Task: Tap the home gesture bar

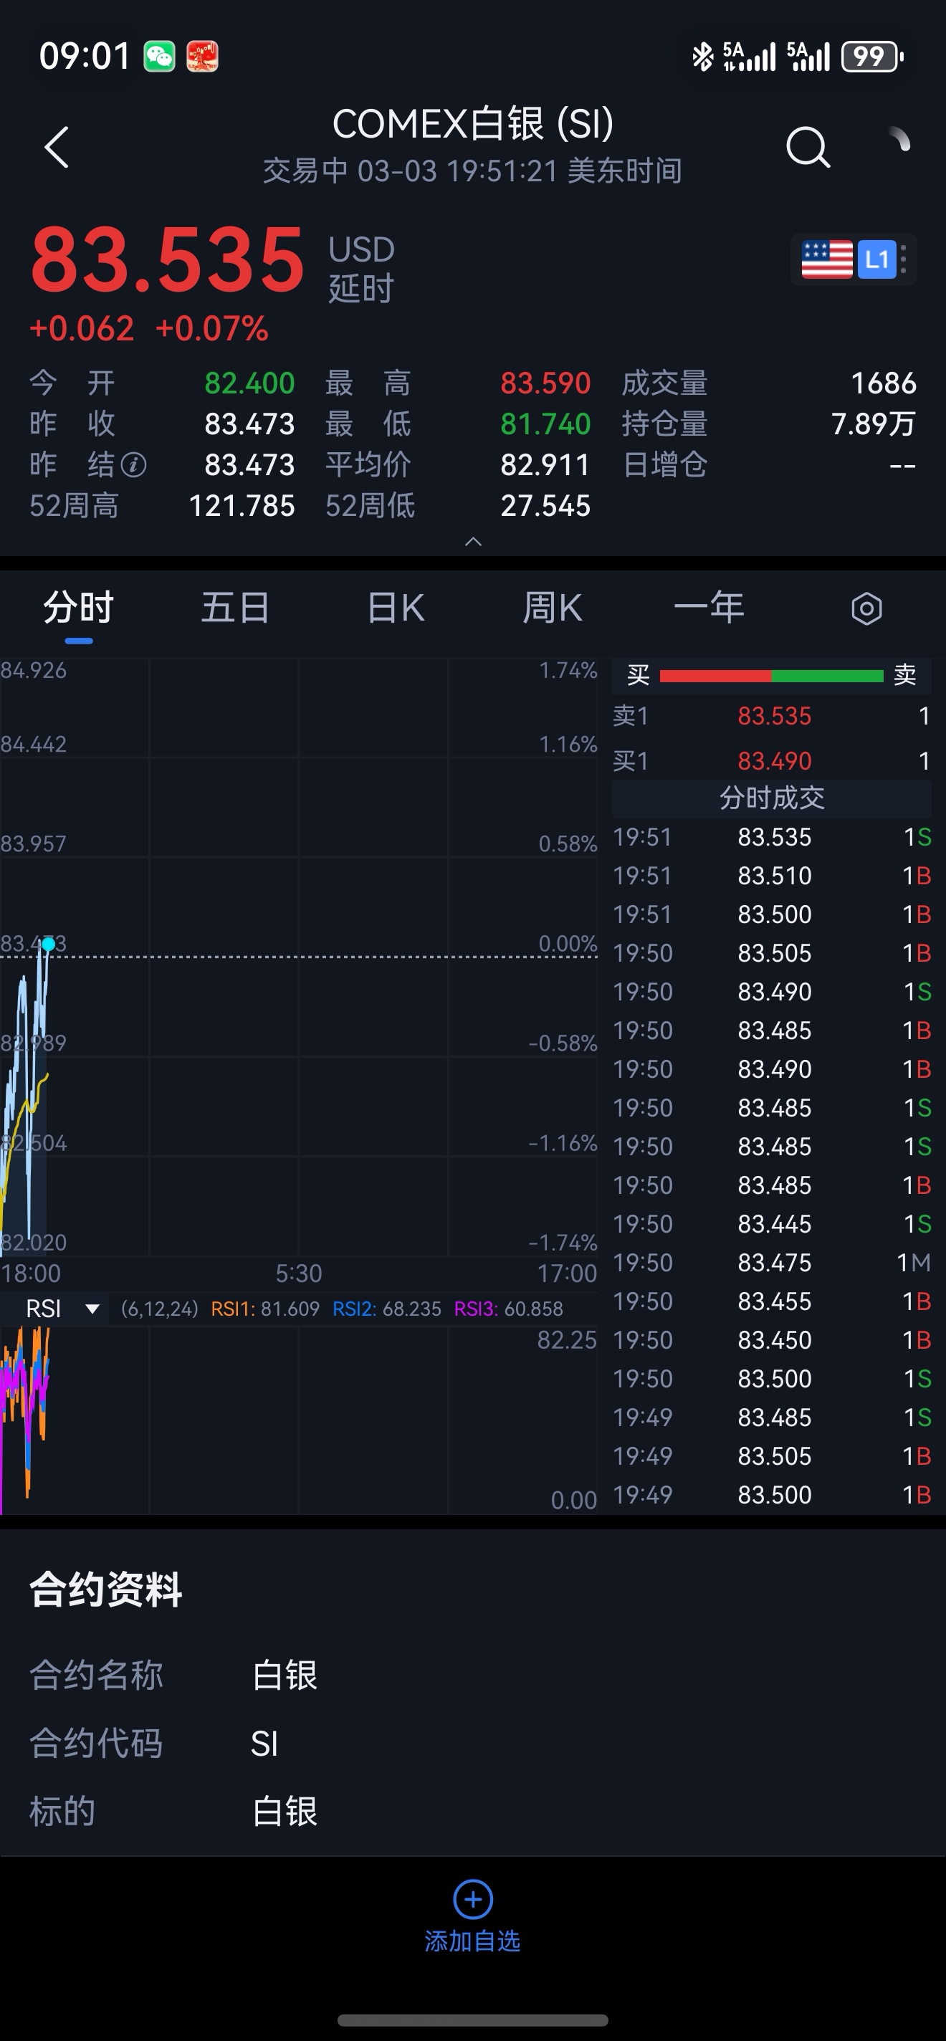Action: tap(473, 2020)
